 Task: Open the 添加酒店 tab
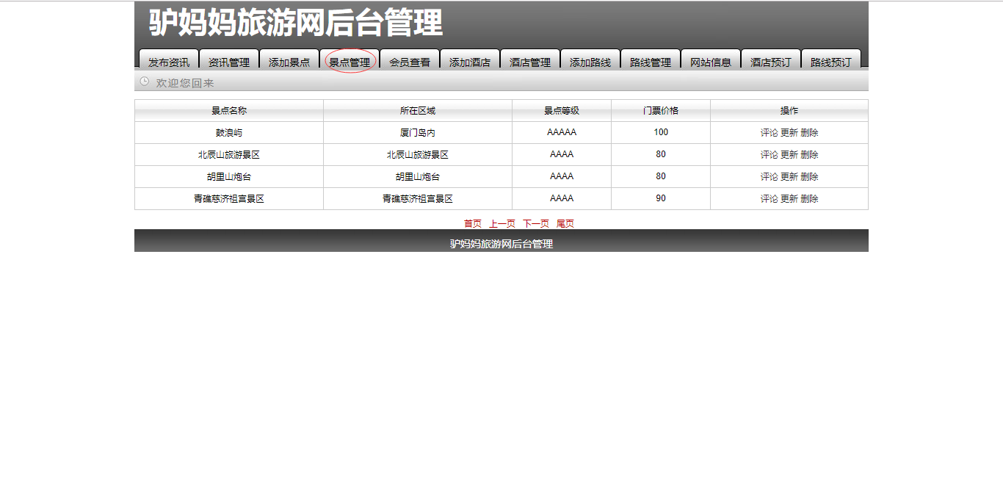pos(470,60)
